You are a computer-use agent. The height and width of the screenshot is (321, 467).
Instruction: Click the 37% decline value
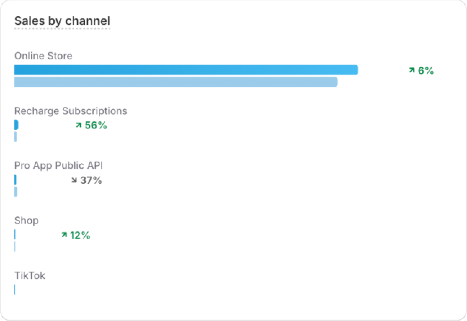pyautogui.click(x=91, y=180)
